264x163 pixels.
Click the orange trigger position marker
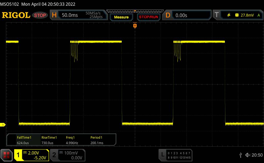pyautogui.click(x=135, y=26)
